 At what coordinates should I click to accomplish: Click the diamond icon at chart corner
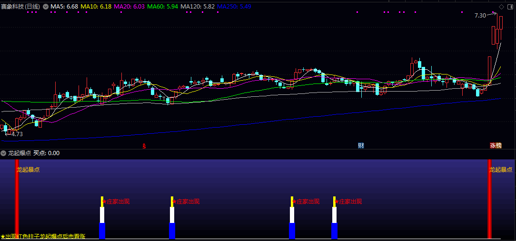(501, 7)
